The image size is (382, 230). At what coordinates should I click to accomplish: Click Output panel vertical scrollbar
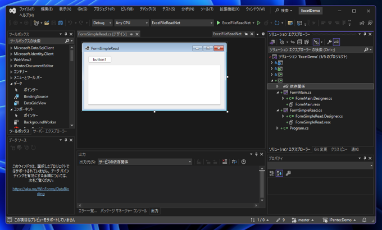tap(262, 184)
